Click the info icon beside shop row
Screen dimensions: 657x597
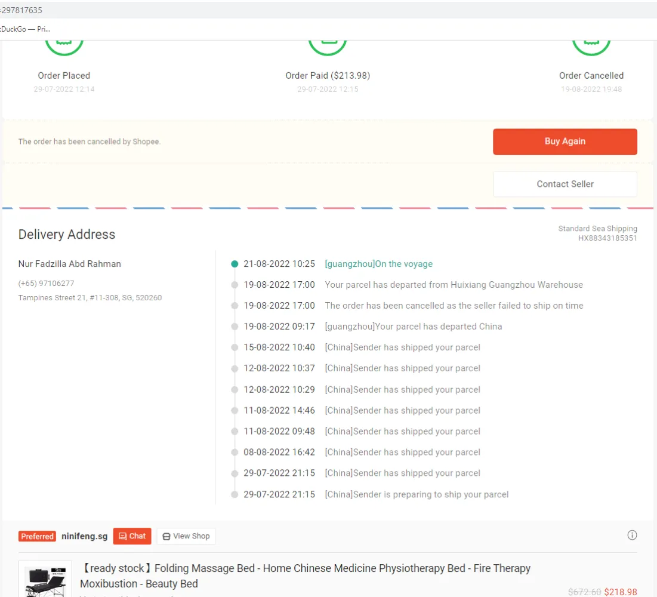[632, 535]
